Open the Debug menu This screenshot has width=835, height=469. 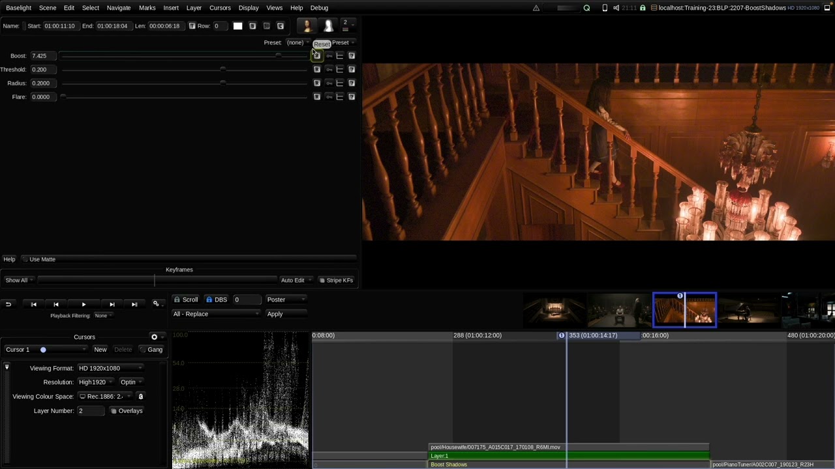pyautogui.click(x=319, y=8)
